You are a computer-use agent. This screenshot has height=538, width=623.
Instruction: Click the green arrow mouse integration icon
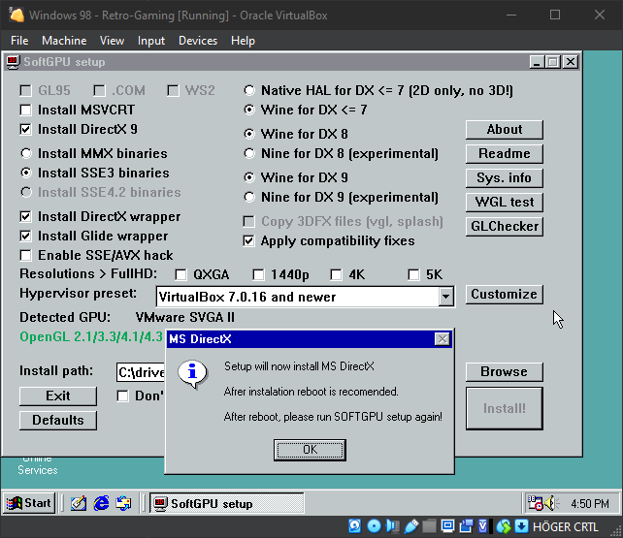click(504, 526)
